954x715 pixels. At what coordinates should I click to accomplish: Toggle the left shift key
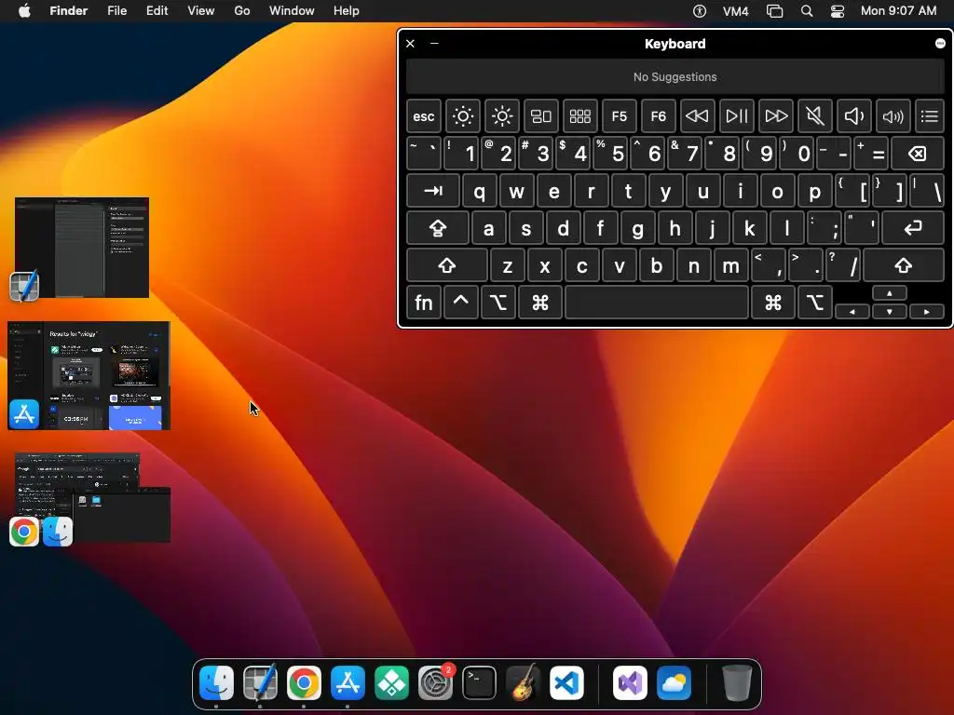[x=446, y=265]
